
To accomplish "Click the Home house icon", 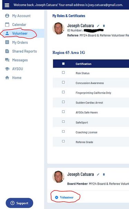I will 7,78.
